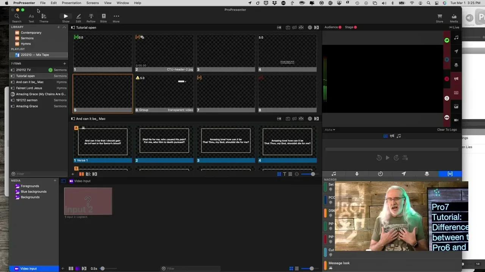Click the Search toolbar icon
Viewport: 485px width, 272px height.
[17, 18]
